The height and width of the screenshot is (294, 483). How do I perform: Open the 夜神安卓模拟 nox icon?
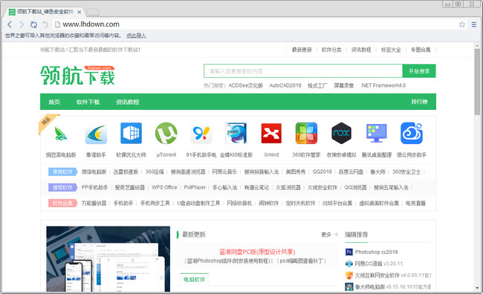pos(341,134)
